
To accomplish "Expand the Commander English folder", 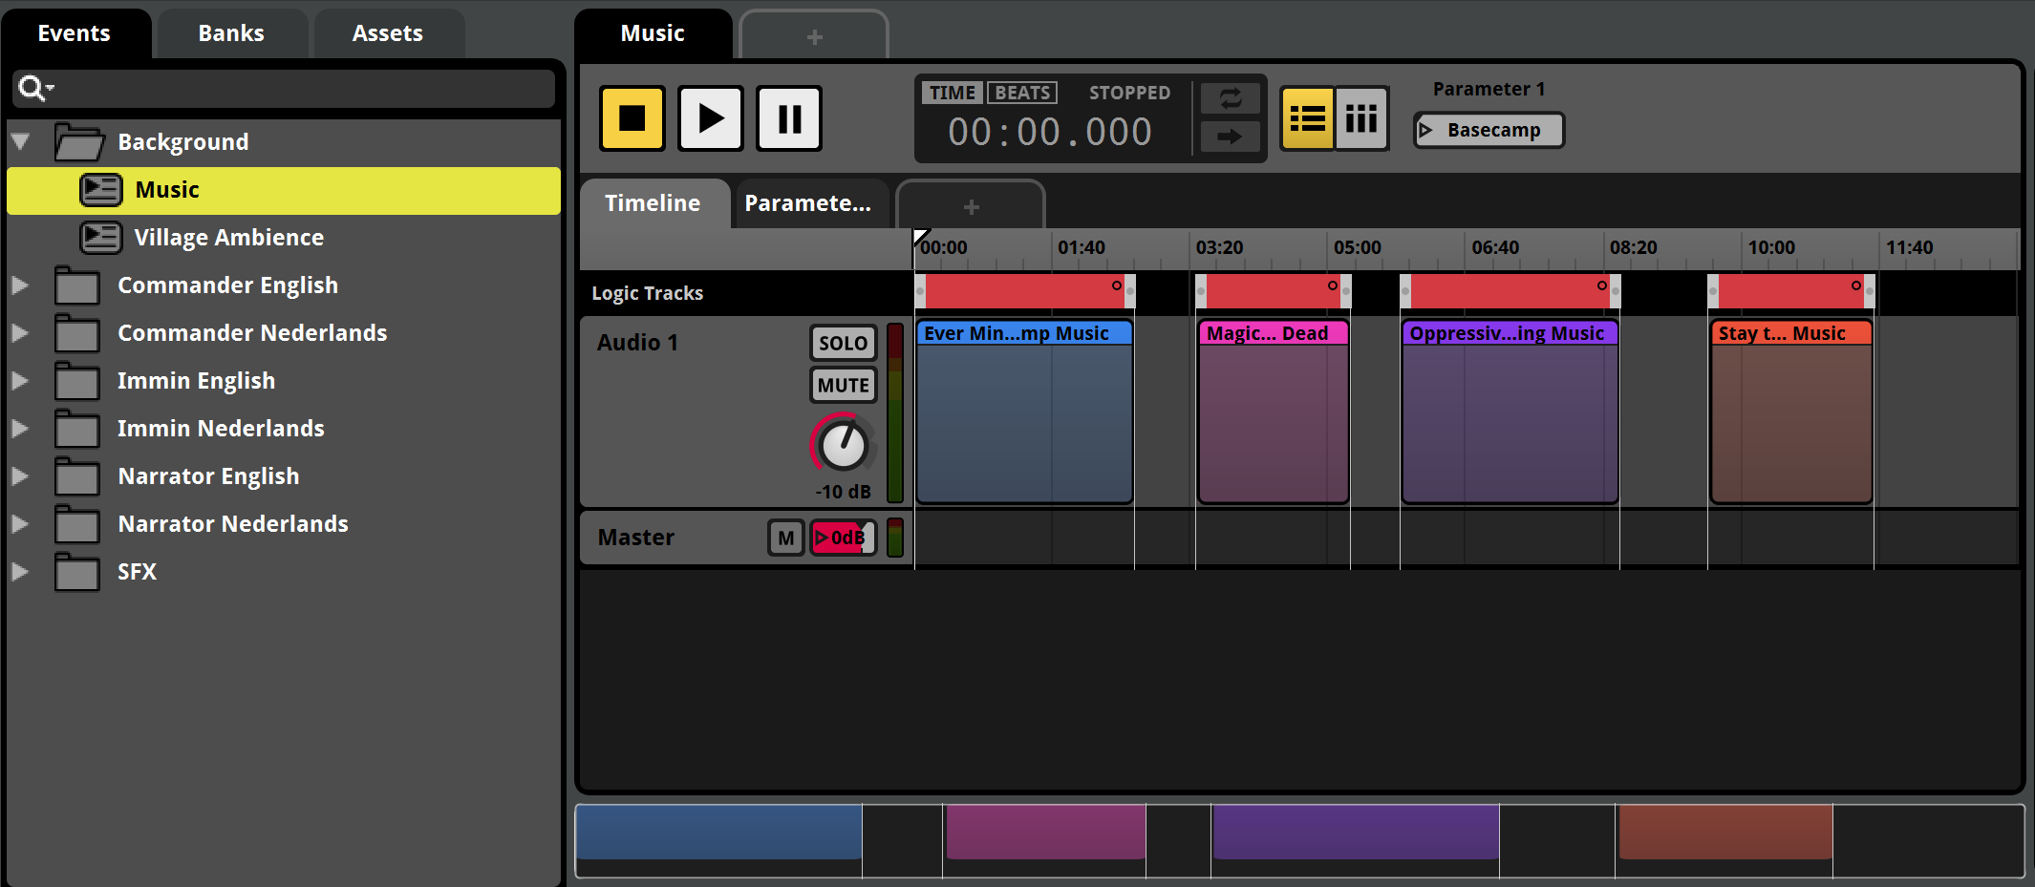I will point(20,285).
